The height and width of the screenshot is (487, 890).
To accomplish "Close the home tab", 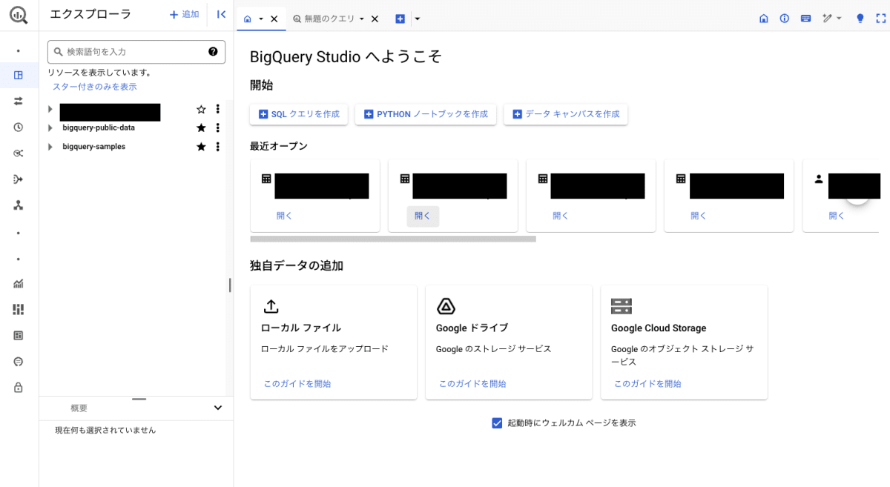I will point(274,19).
